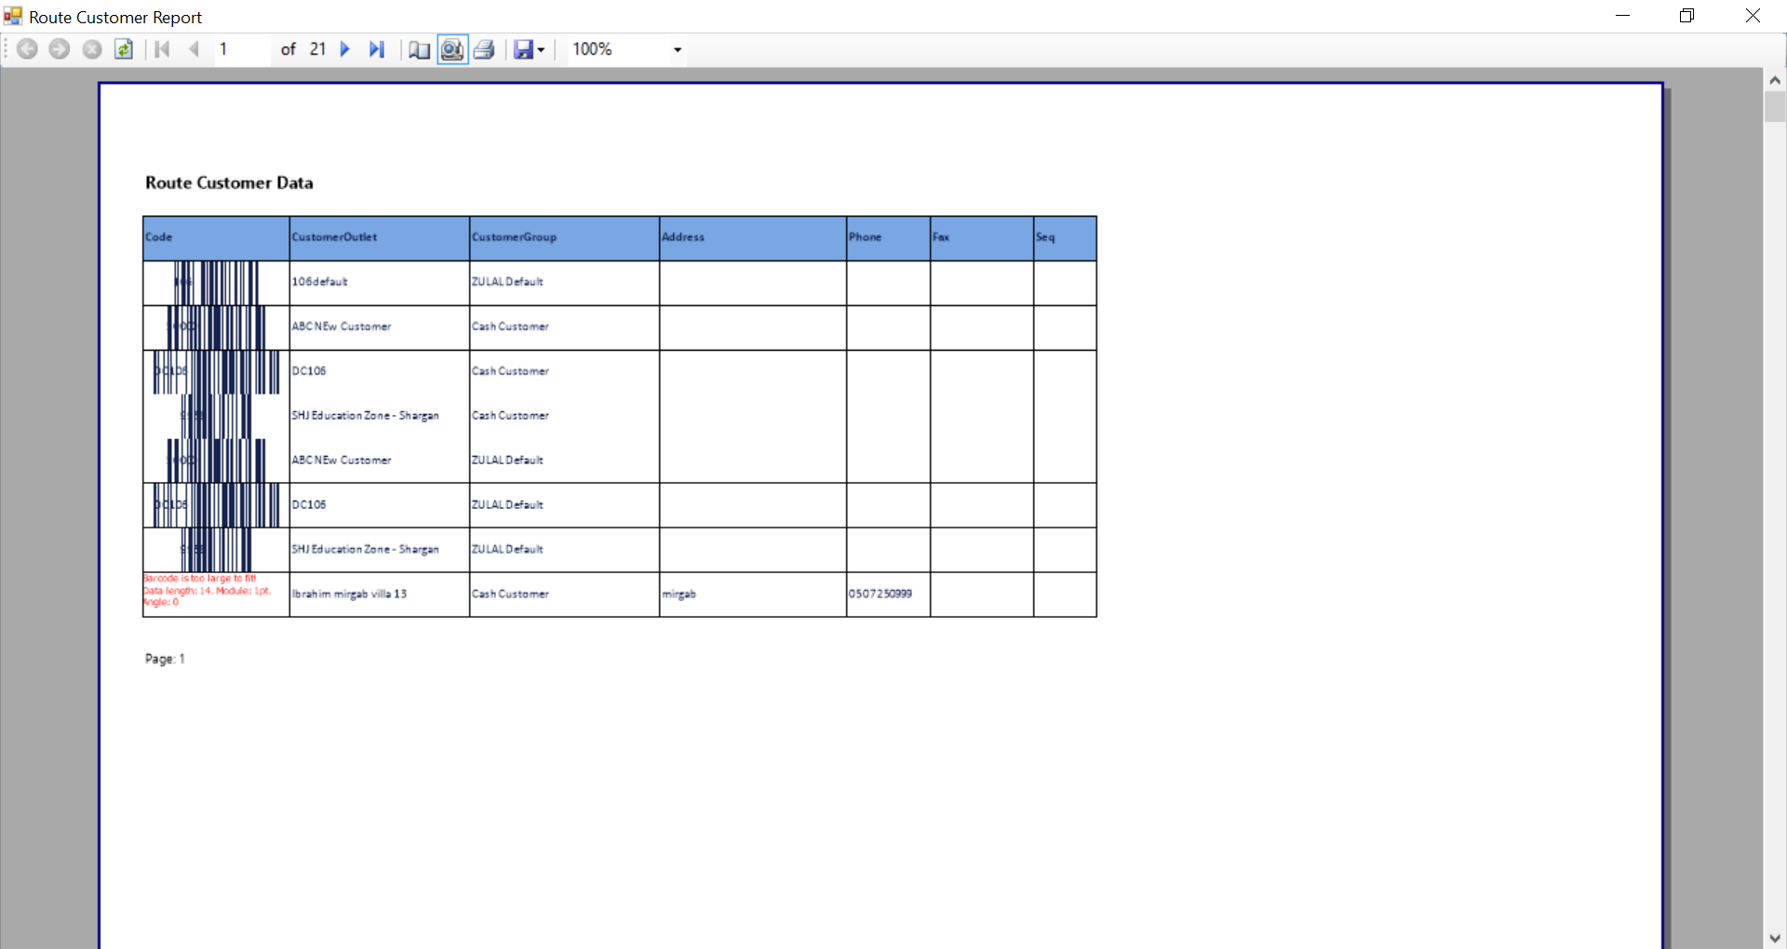Refresh the report
Viewport: 1787px width, 949px height.
pyautogui.click(x=124, y=49)
